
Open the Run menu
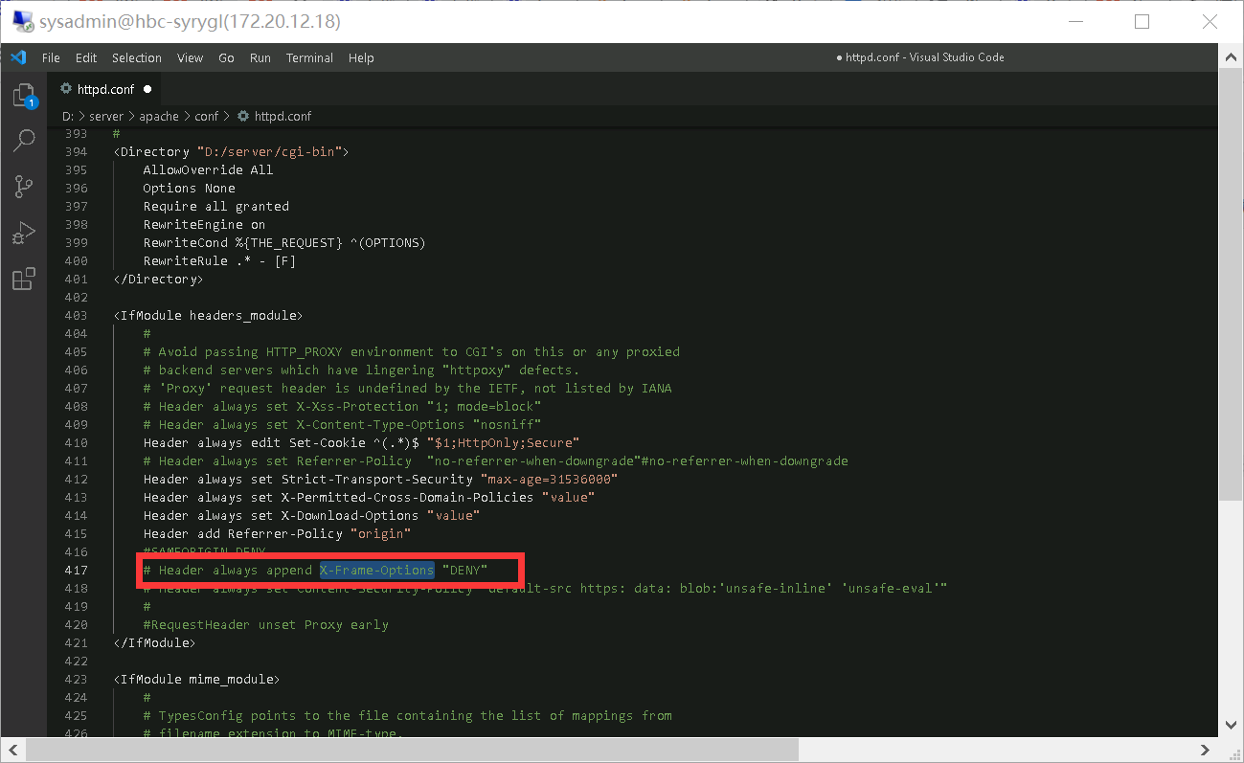260,57
